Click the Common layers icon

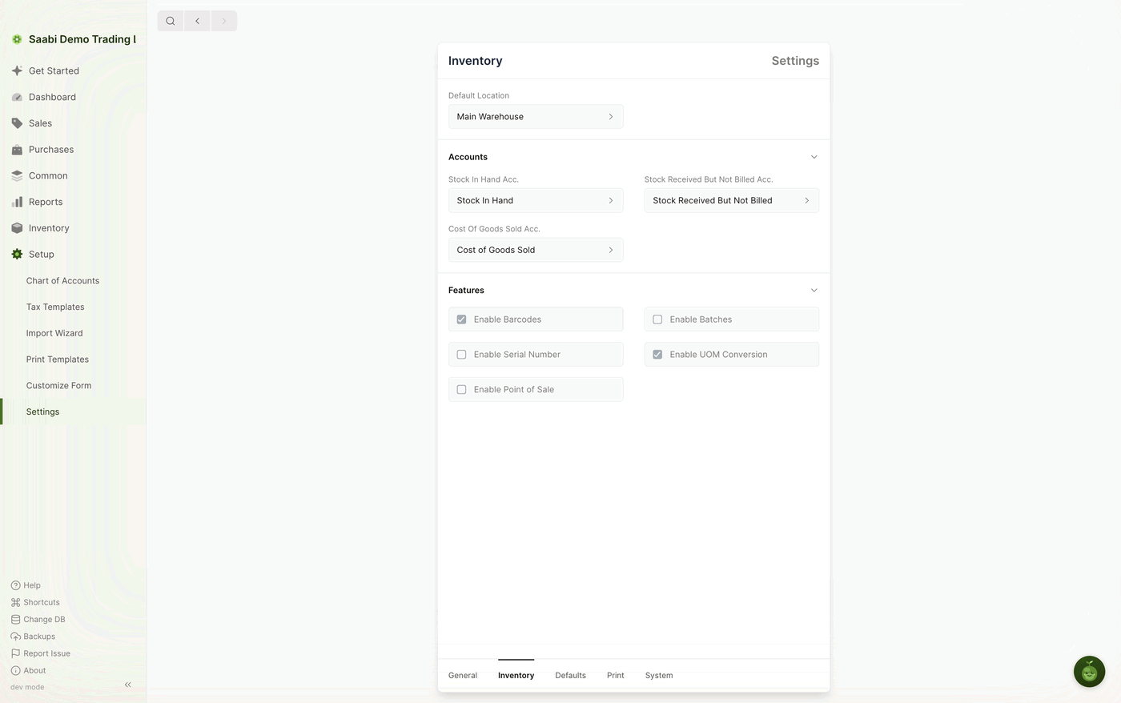(17, 175)
